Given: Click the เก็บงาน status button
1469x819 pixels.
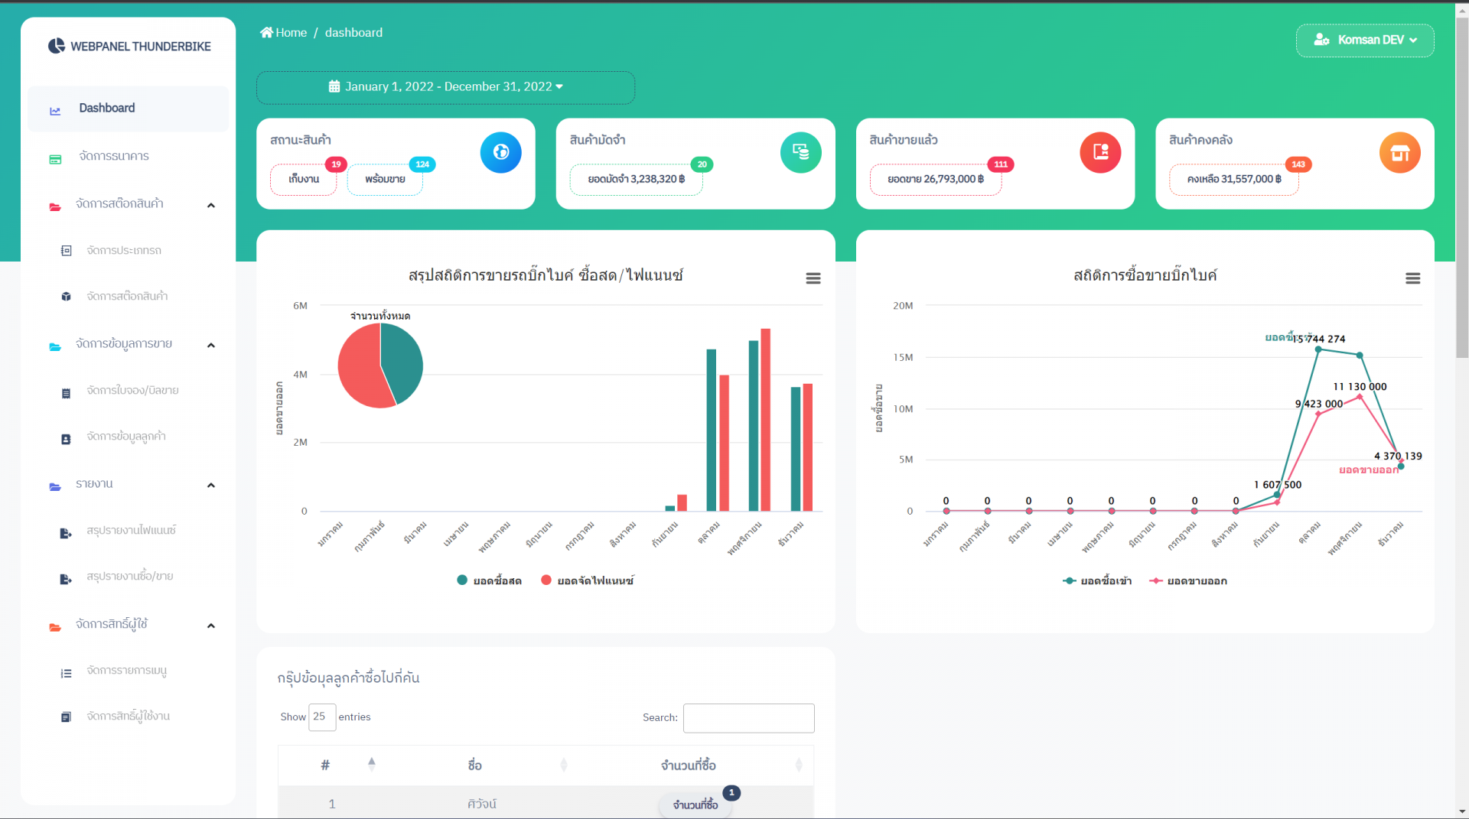Looking at the screenshot, I should pos(303,179).
